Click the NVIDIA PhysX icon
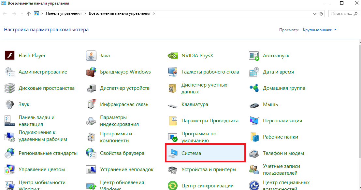This screenshot has width=361, height=190. [173, 56]
